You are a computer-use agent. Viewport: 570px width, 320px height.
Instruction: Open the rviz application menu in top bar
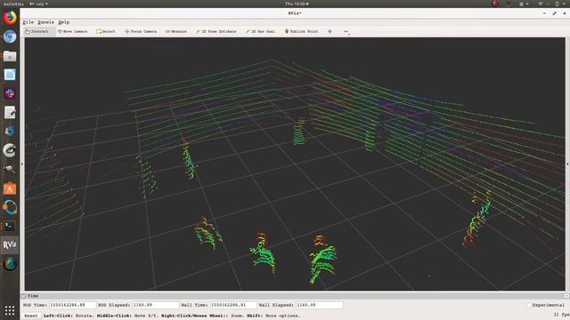[x=38, y=4]
